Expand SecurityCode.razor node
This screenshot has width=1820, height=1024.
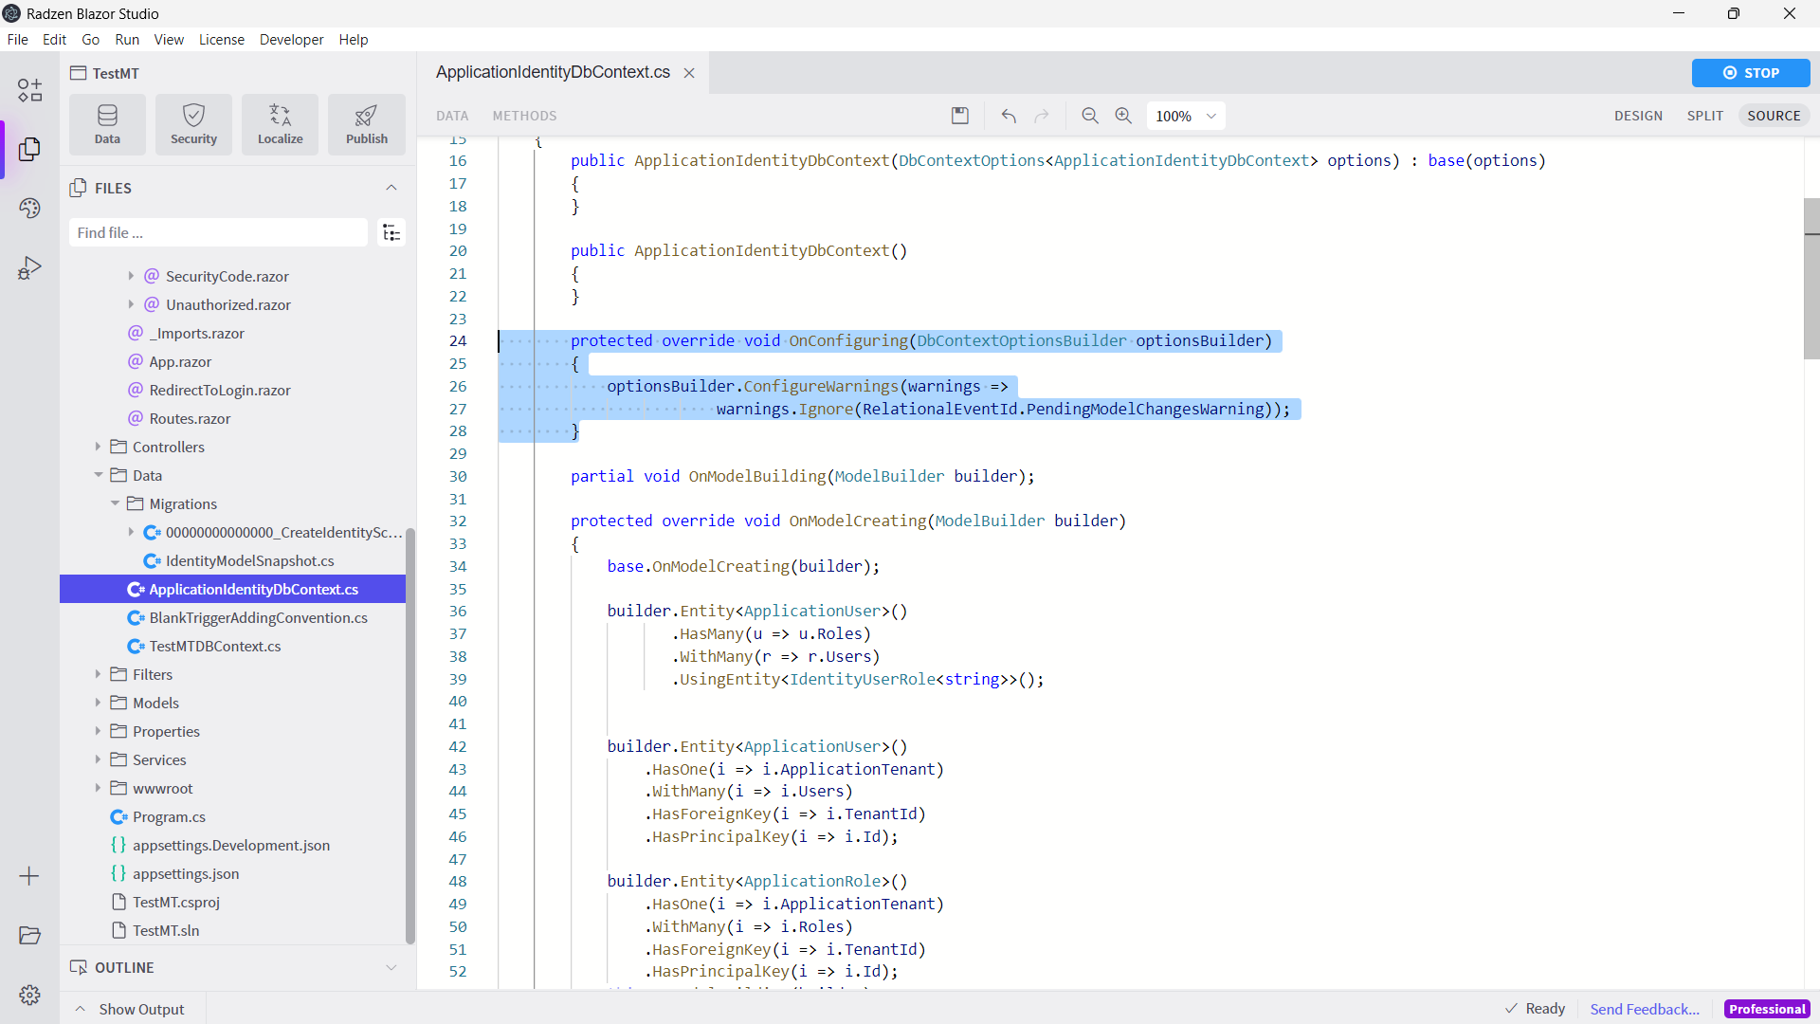[x=131, y=276]
